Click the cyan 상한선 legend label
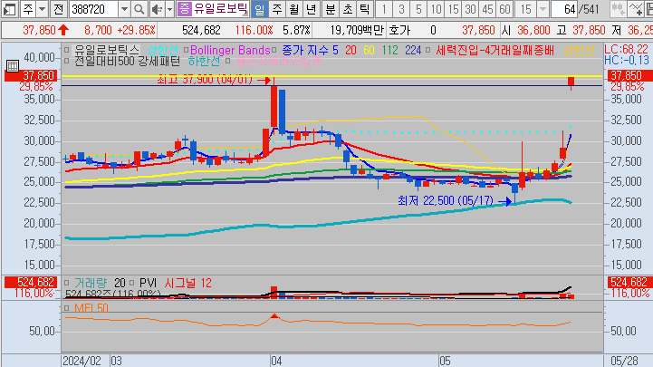This screenshot has height=367, width=653. click(x=162, y=51)
